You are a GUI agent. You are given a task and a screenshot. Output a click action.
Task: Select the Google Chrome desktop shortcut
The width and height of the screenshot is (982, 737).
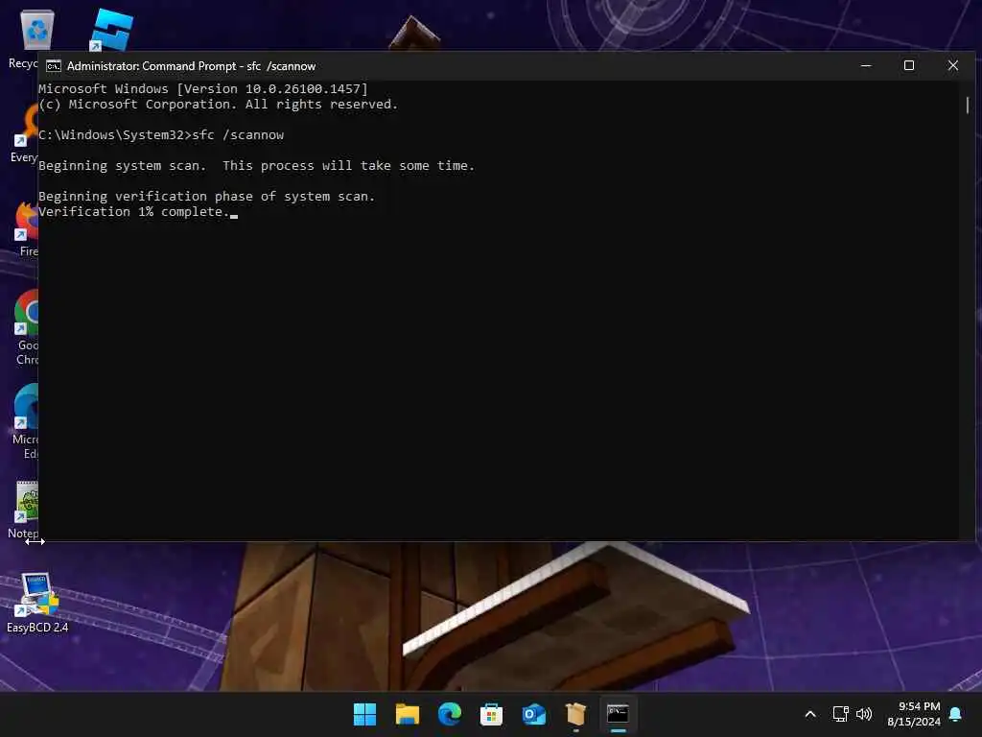point(25,328)
